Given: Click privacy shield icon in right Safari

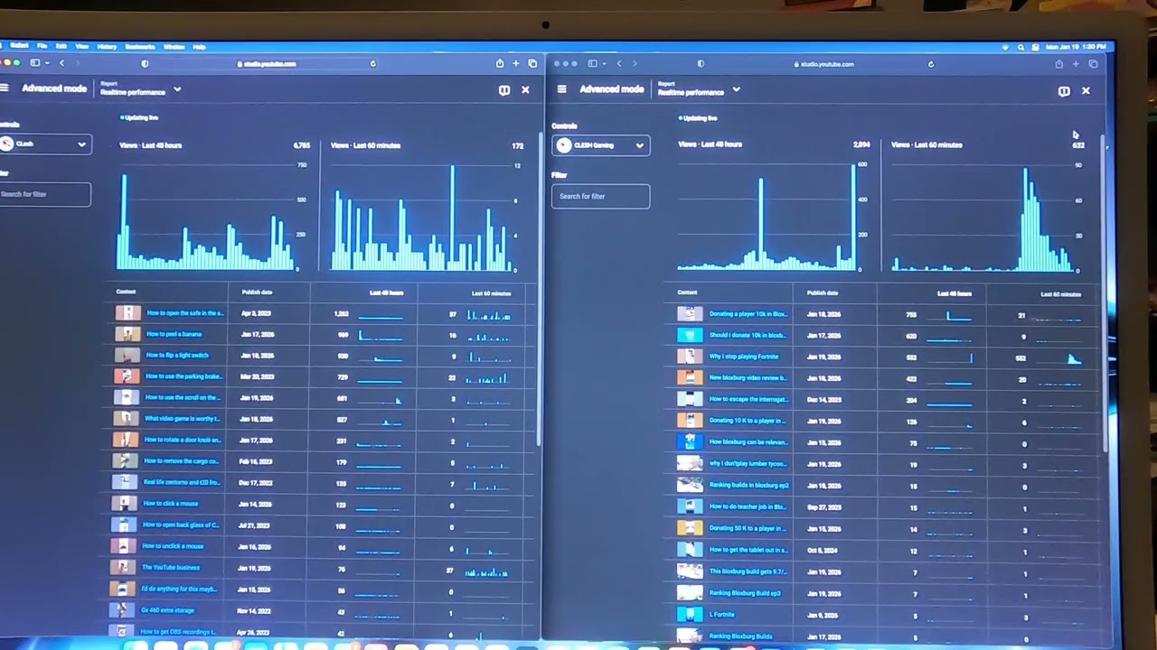Looking at the screenshot, I should point(701,64).
